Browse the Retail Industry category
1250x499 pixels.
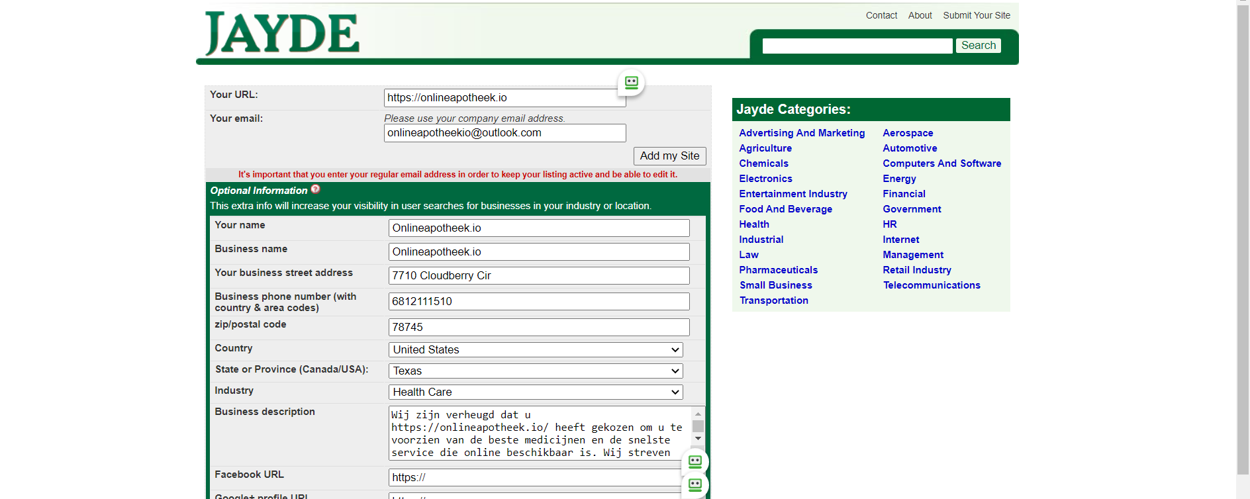(916, 270)
